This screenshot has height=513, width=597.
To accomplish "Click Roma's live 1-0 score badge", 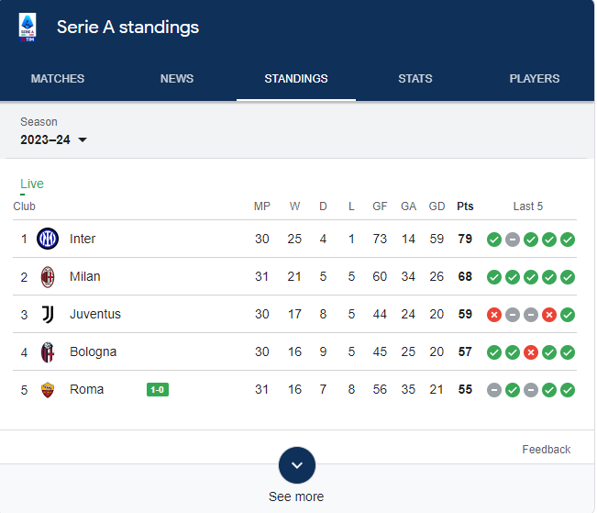I will click(158, 389).
